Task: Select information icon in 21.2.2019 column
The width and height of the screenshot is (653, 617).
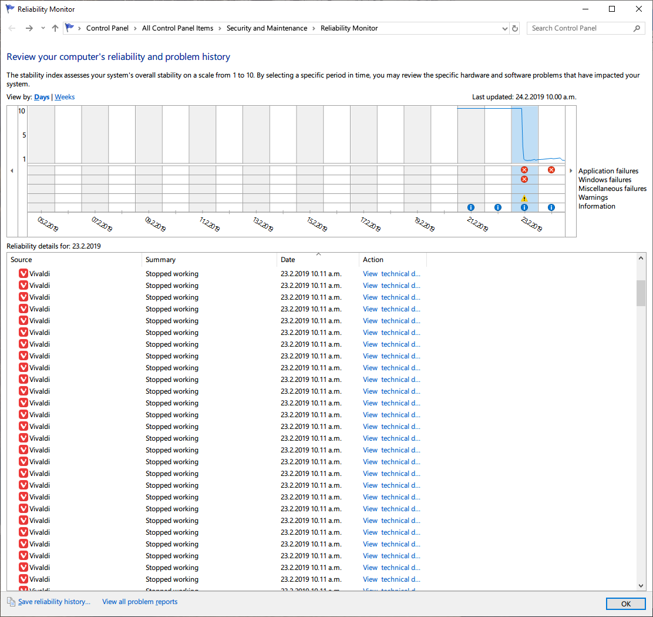Action: tap(470, 207)
